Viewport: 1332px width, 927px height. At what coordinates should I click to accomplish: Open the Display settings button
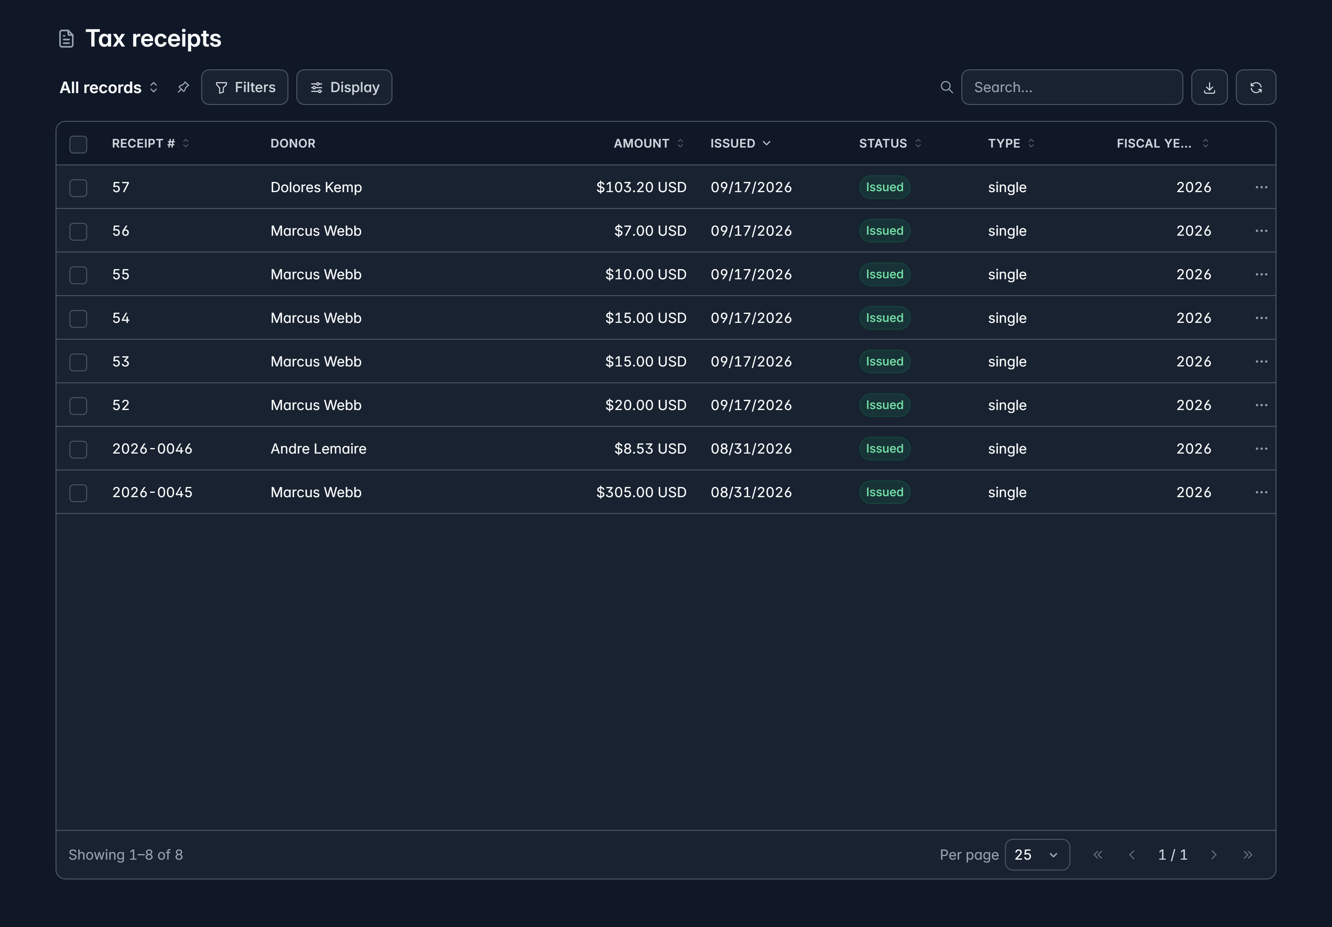[x=344, y=87]
